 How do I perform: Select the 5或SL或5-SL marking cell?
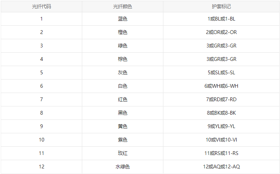click(221, 72)
